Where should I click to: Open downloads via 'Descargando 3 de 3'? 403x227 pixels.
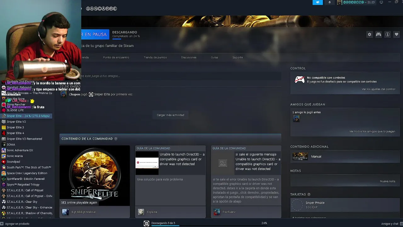[x=163, y=223]
